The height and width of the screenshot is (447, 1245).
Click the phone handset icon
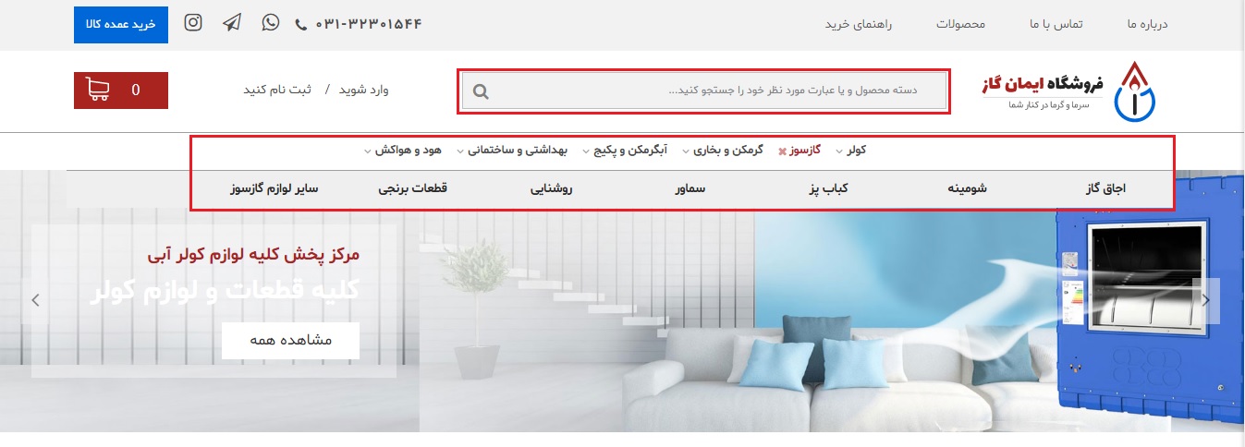click(x=300, y=25)
